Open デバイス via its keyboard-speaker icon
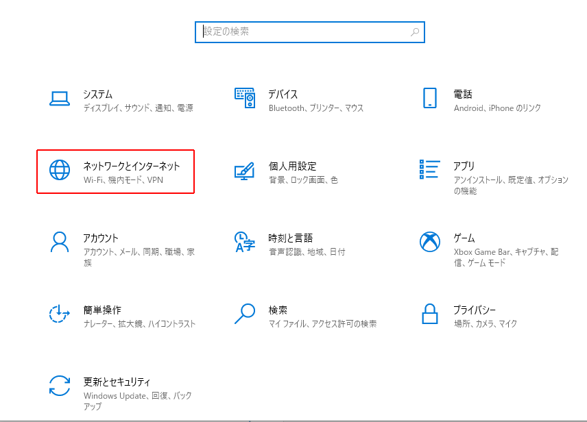Screen dimensions: 587x422 pos(245,99)
